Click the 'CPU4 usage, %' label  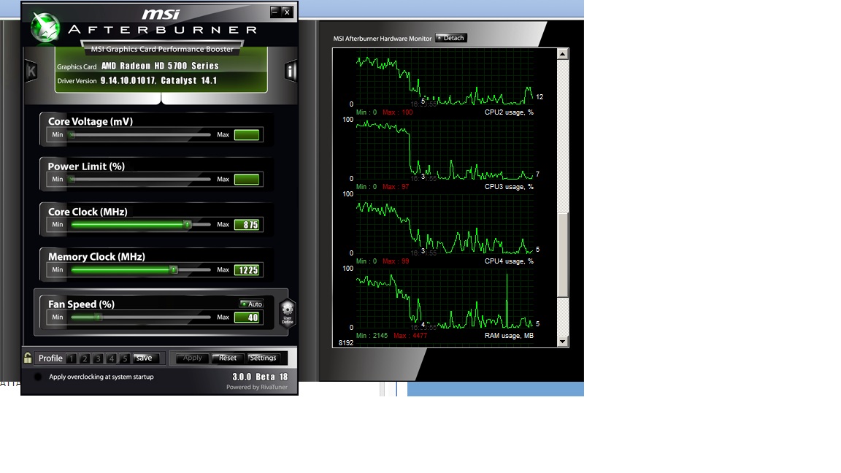coord(509,261)
